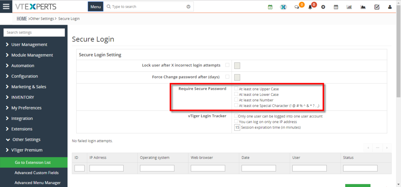Screen dimensions: 401x187
Task: Click the ID filter field
Action: pos(80,168)
